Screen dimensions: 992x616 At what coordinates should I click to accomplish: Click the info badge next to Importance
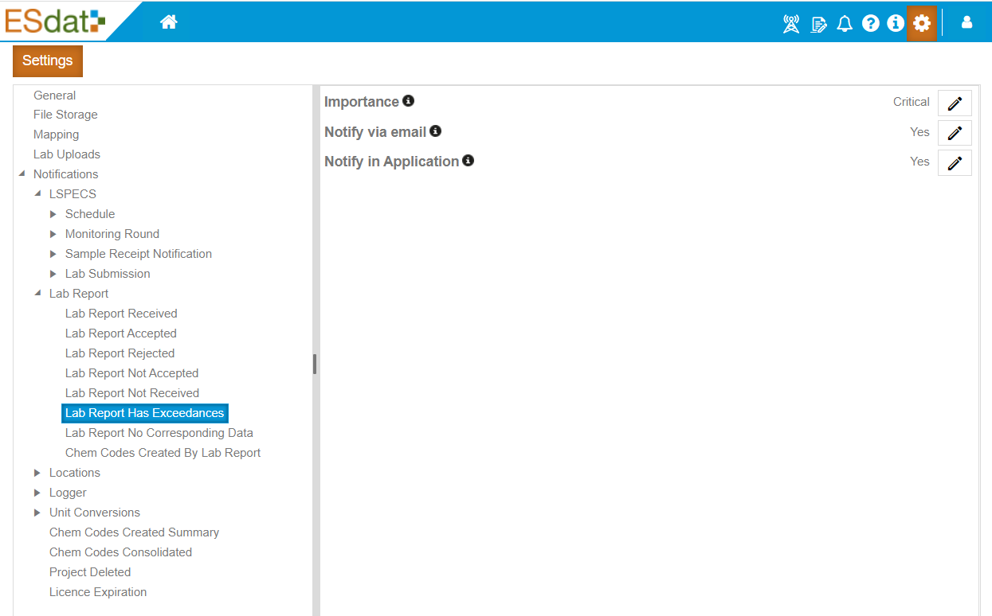409,100
